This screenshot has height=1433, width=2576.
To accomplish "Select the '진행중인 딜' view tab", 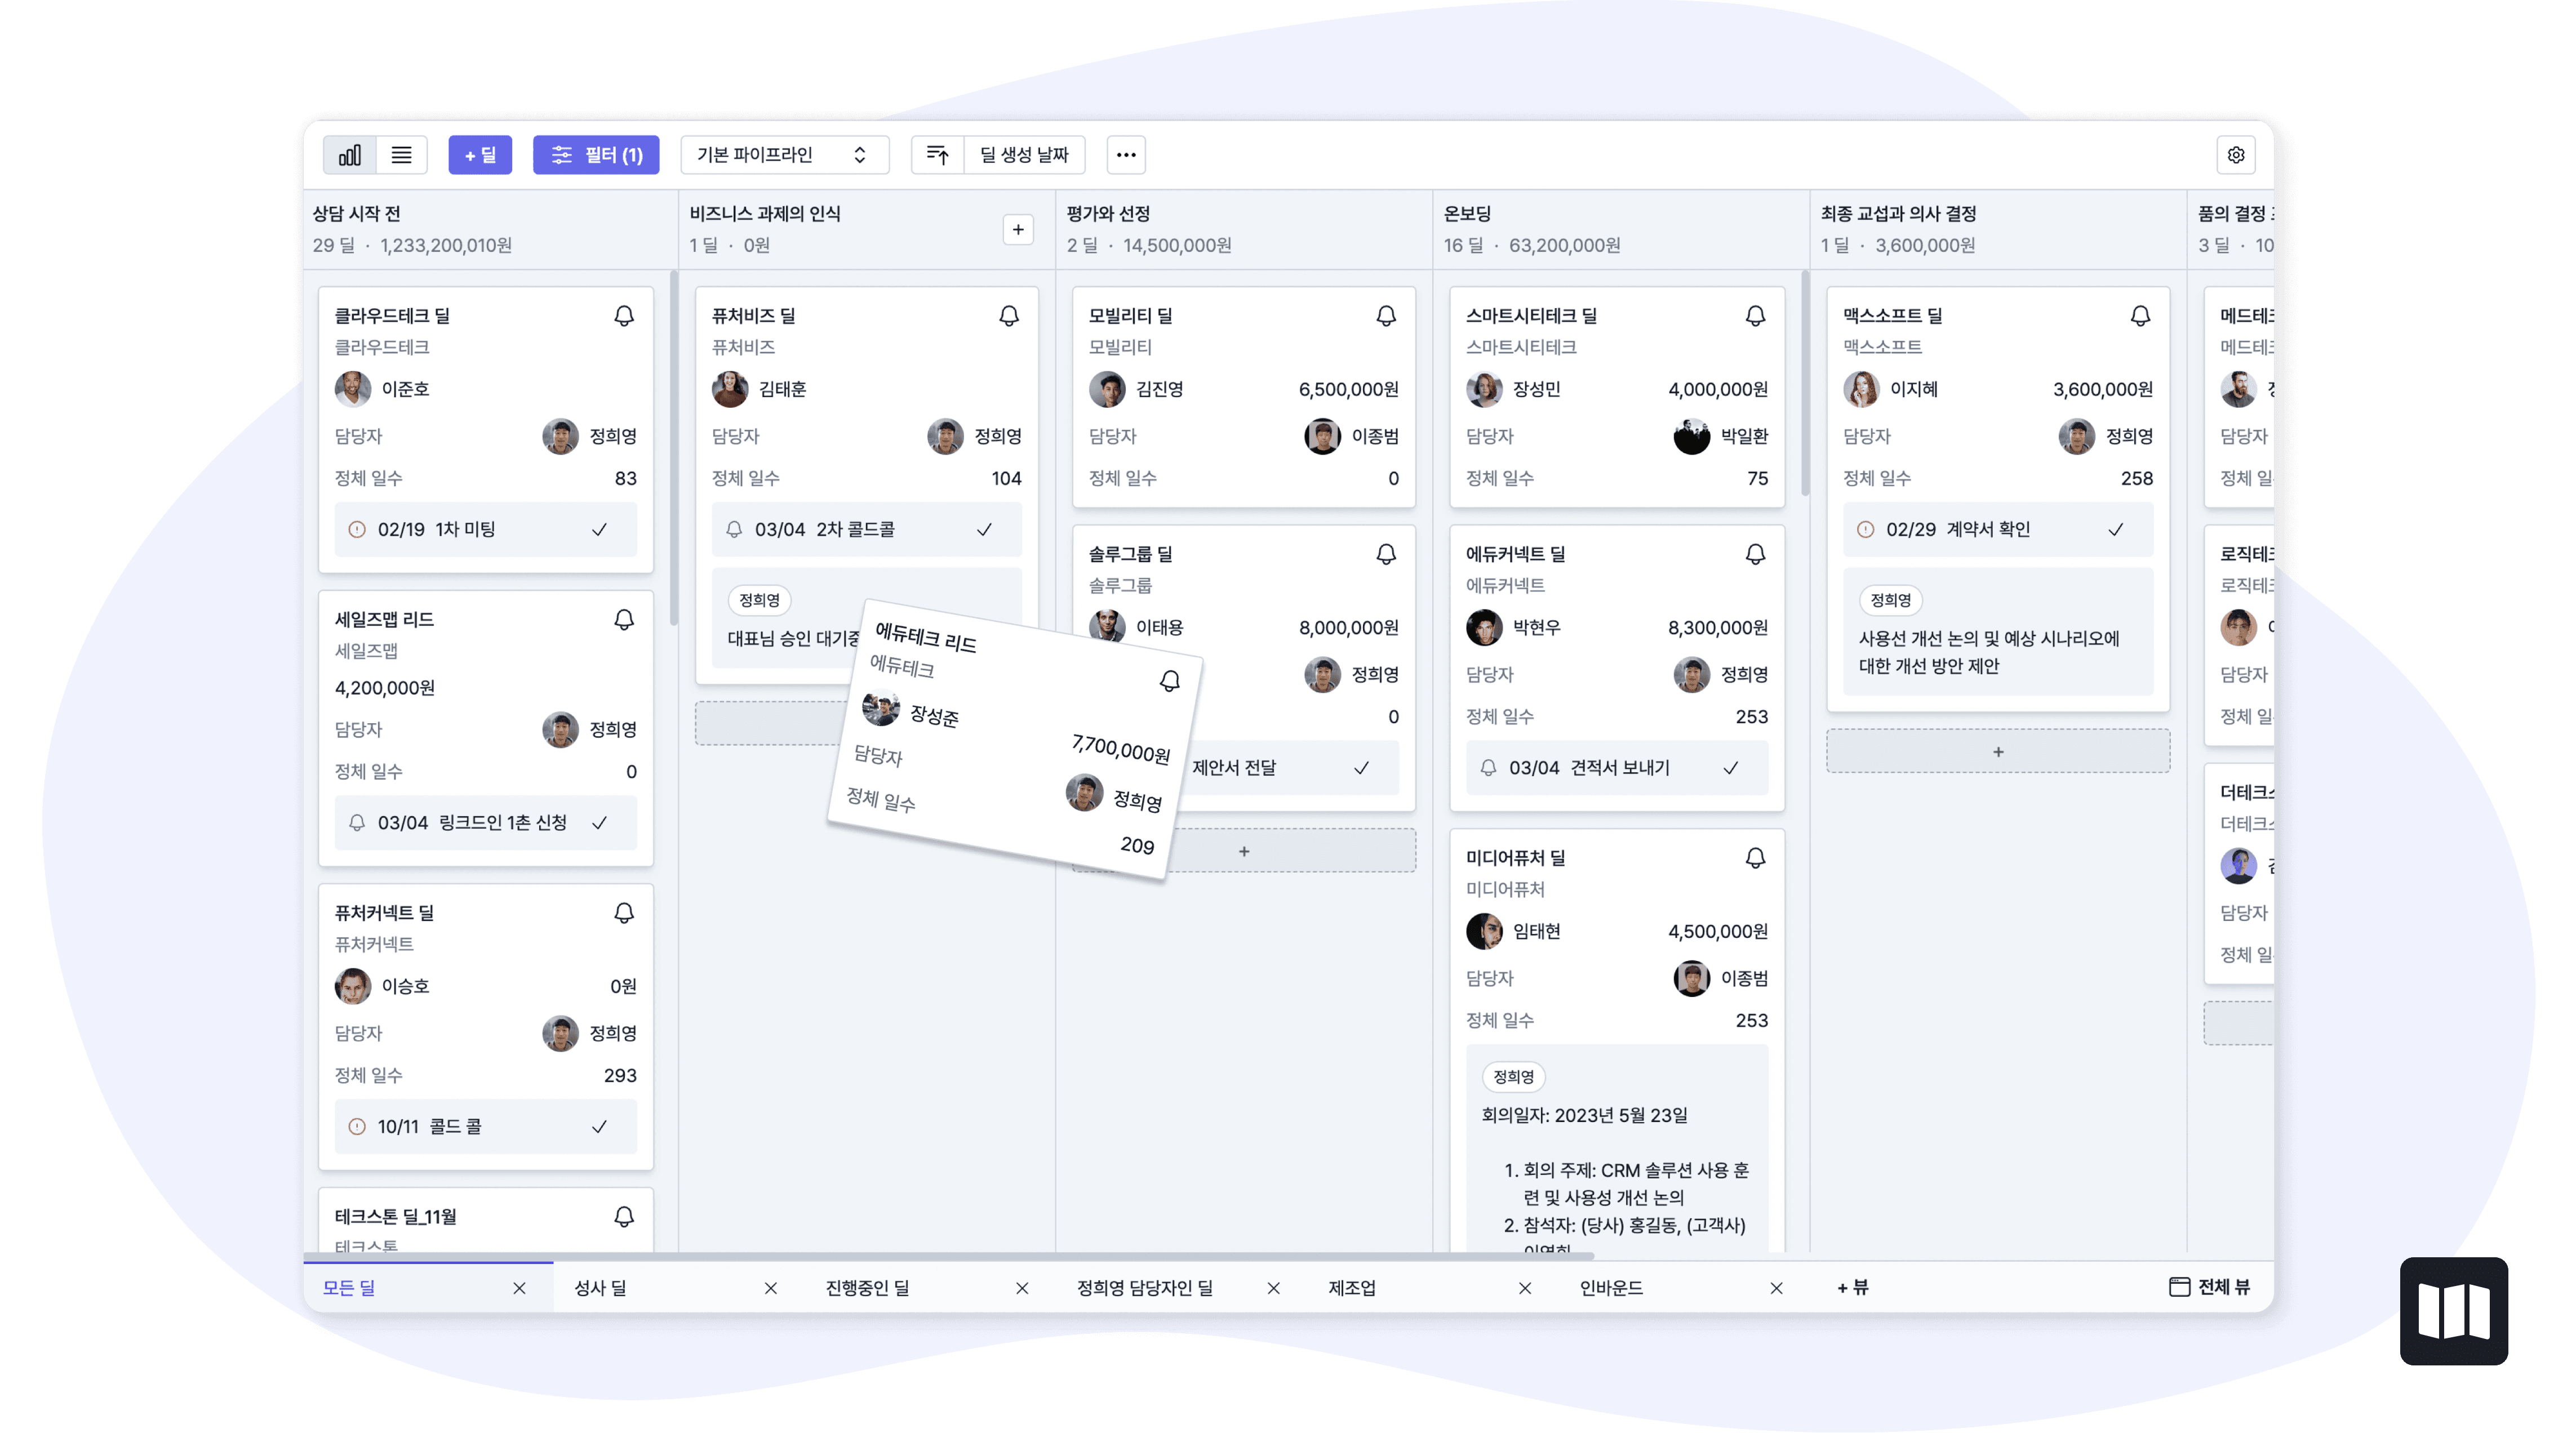I will pyautogui.click(x=867, y=1288).
